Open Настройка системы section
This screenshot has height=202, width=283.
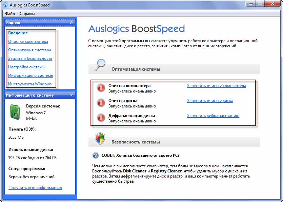[27, 67]
